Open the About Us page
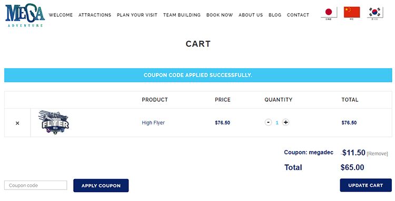Screen dimensions: 395x201 [x=251, y=15]
